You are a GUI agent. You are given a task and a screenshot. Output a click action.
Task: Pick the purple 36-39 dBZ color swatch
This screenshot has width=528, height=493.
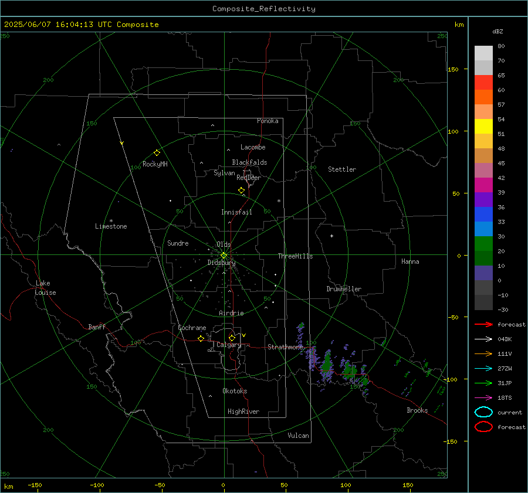pos(483,199)
